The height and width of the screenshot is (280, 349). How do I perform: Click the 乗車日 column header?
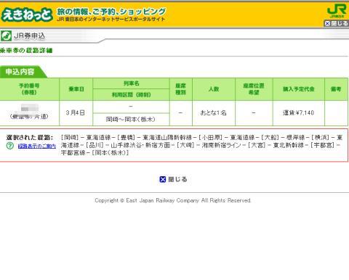[76, 89]
